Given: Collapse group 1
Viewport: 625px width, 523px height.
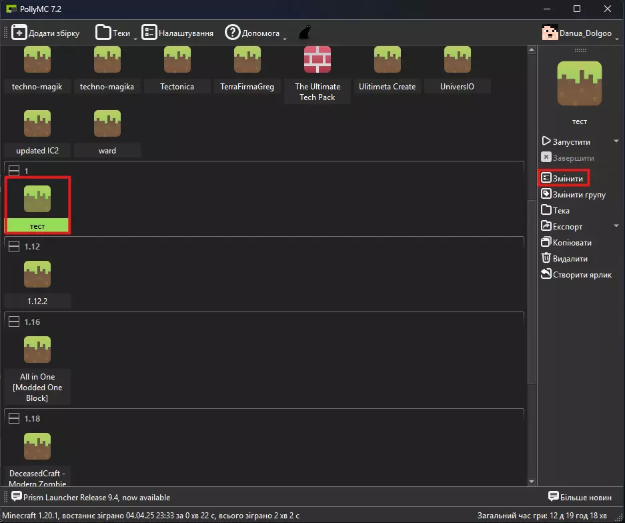Looking at the screenshot, I should coord(14,171).
